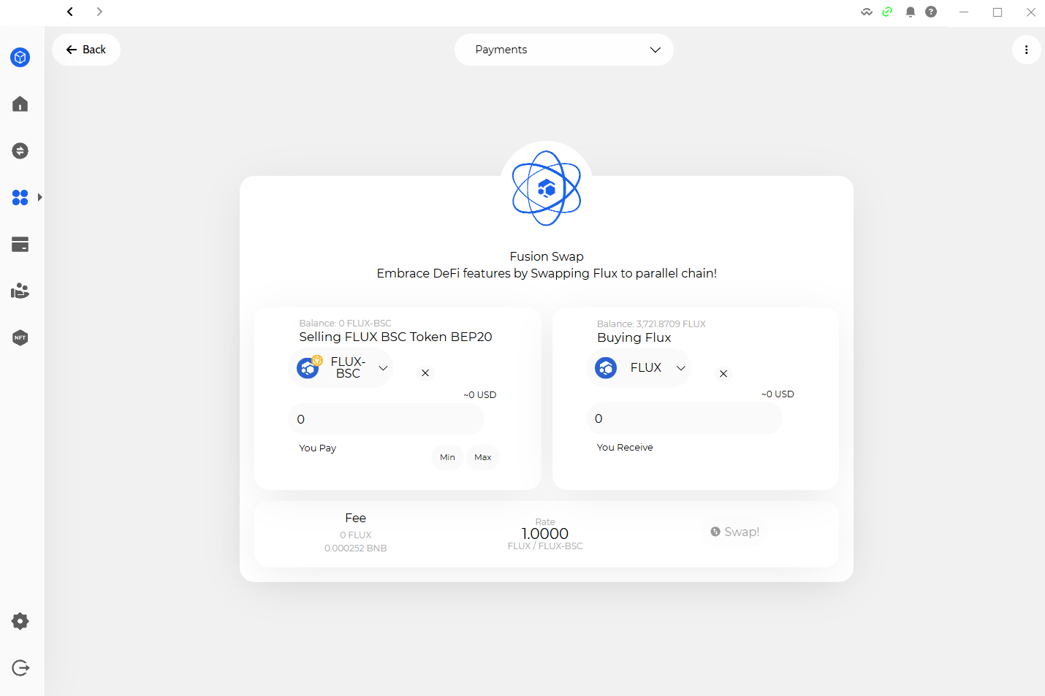
Task: Open the Home page in sidebar
Action: 20,104
